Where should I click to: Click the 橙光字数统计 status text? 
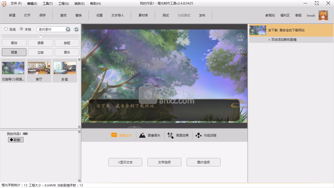pos(14,185)
